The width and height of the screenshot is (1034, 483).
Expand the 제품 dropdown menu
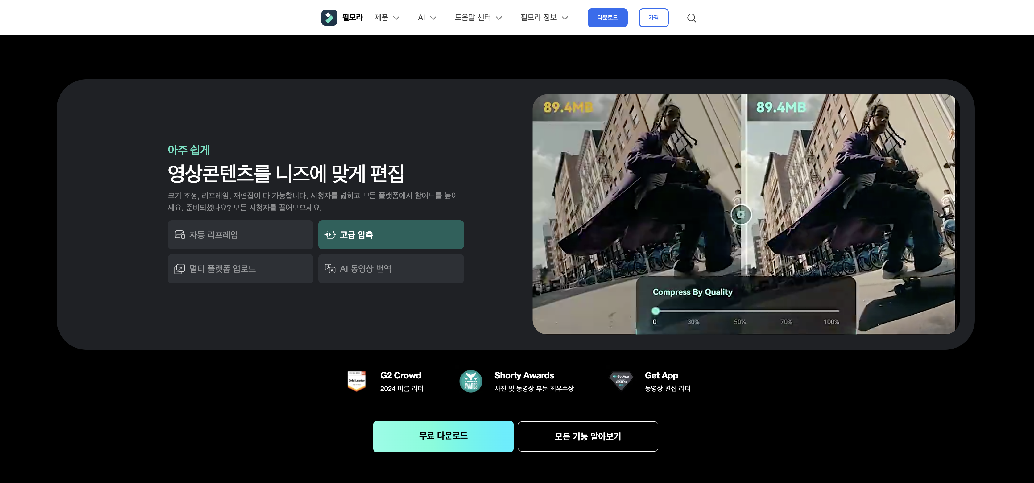(x=387, y=17)
